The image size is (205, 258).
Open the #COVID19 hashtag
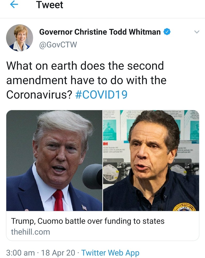pyautogui.click(x=101, y=95)
